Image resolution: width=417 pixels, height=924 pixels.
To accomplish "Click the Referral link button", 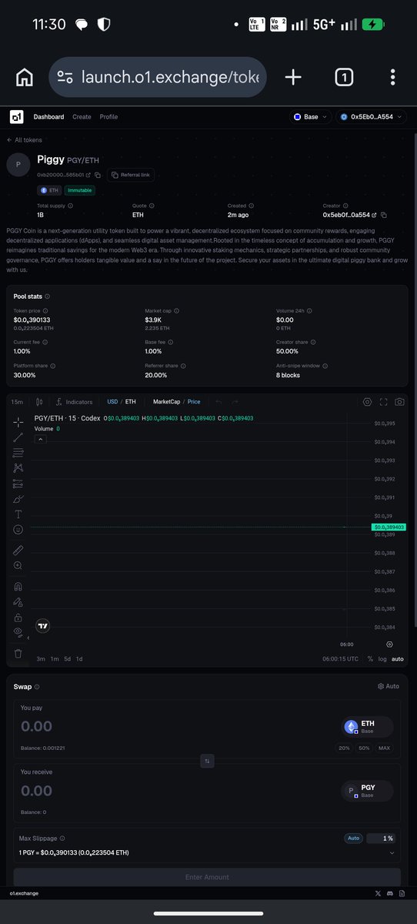I will [131, 176].
